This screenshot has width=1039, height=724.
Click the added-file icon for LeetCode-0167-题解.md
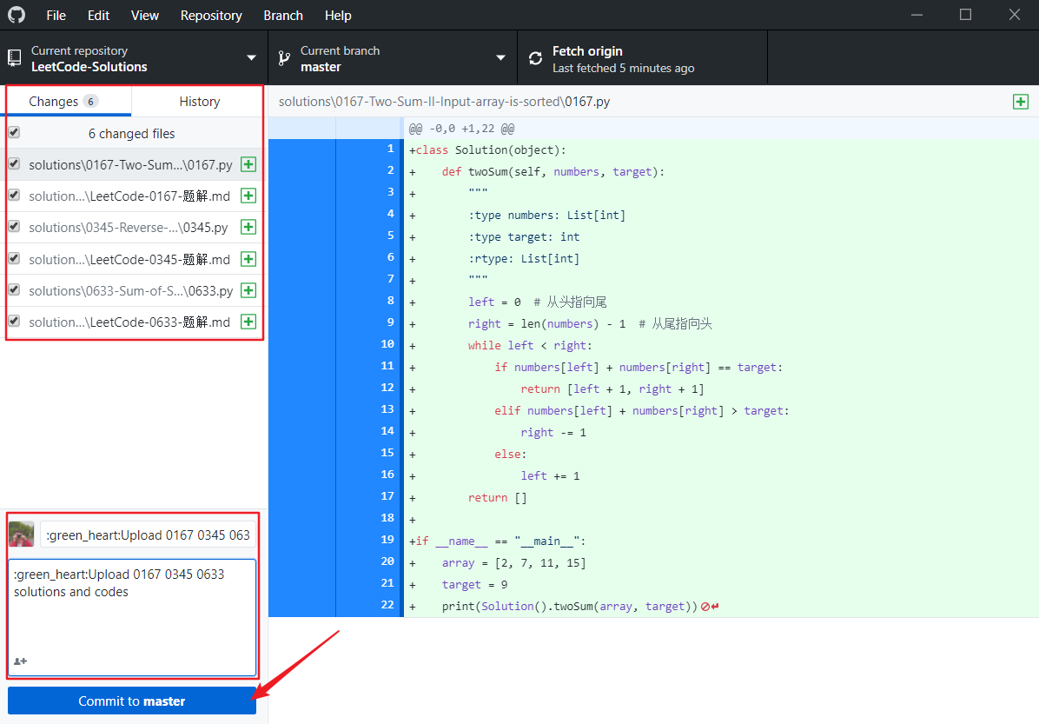[x=248, y=196]
